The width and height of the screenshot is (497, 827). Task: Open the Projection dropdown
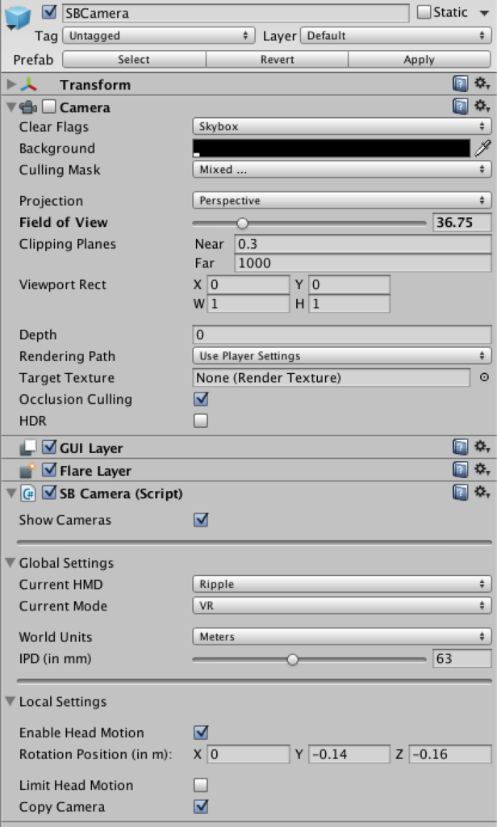coord(342,200)
